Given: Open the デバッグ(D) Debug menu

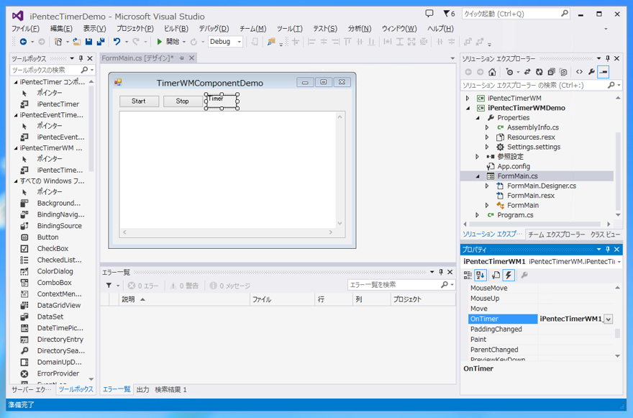Looking at the screenshot, I should (x=214, y=29).
